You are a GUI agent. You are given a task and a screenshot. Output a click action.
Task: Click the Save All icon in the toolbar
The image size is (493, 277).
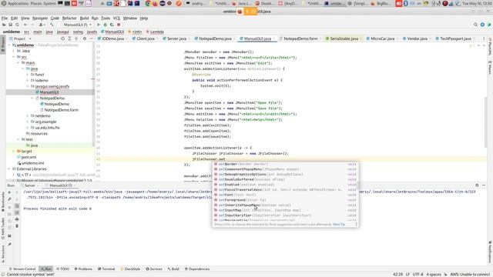10,25
